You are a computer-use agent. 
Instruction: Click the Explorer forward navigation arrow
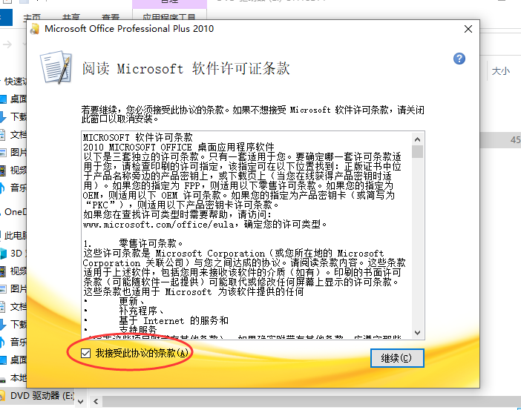coord(7,44)
